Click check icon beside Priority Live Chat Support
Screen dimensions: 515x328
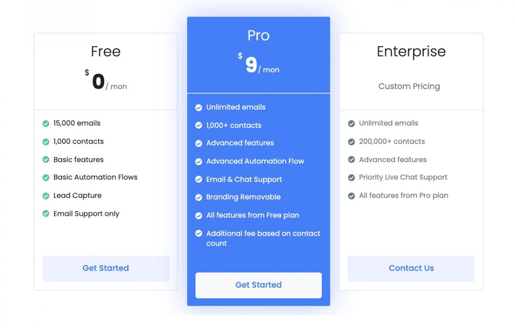click(x=352, y=178)
